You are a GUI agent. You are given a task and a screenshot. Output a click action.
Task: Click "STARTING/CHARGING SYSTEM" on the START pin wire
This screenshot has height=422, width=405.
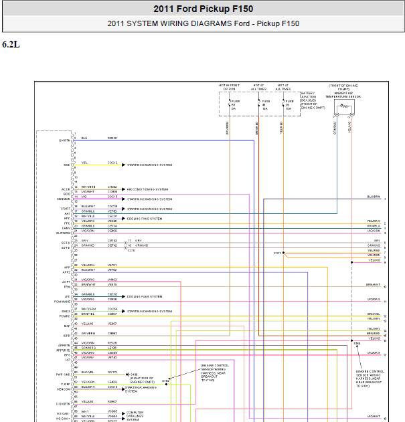click(x=149, y=209)
